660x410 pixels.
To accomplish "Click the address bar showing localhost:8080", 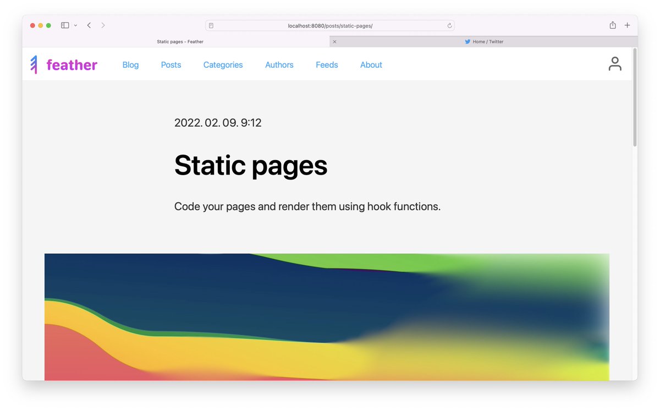I will [x=330, y=25].
